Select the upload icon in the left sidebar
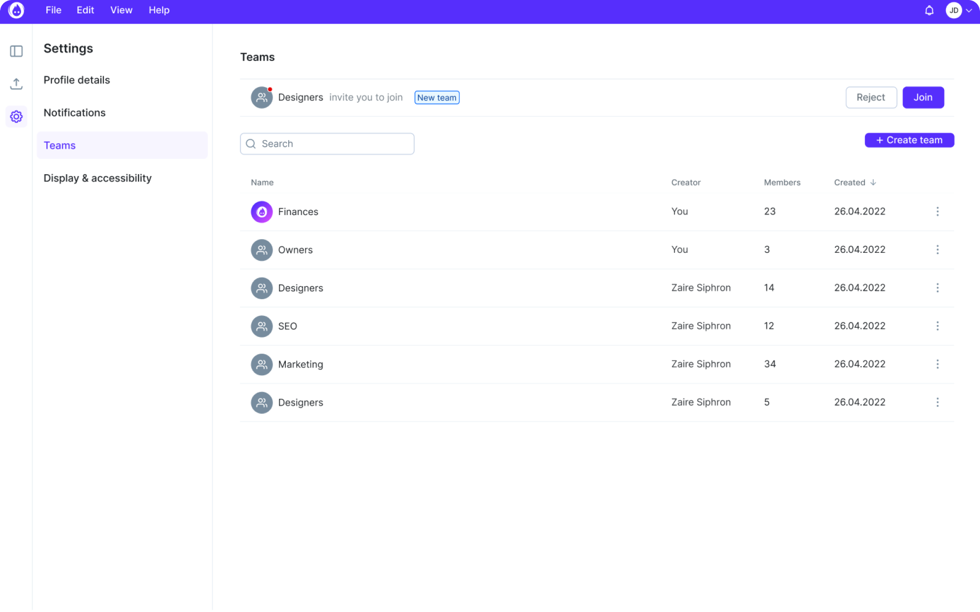The width and height of the screenshot is (980, 612). (x=16, y=84)
